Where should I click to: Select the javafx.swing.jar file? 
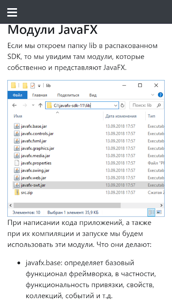35,170
